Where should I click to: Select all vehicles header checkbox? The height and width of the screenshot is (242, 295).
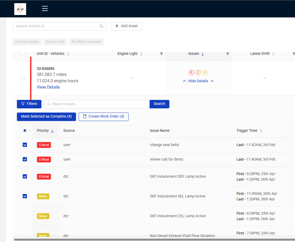click(23, 54)
